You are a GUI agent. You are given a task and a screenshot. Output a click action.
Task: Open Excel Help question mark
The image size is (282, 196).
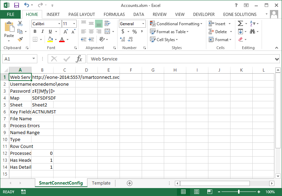coord(236,5)
